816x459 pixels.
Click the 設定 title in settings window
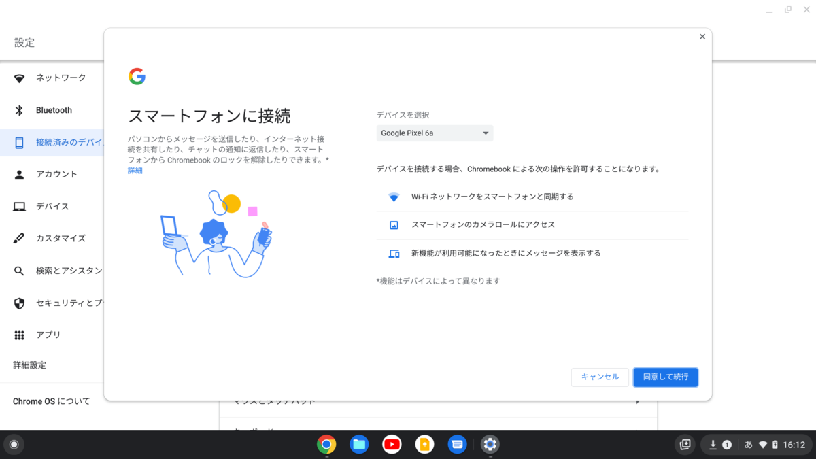coord(24,43)
